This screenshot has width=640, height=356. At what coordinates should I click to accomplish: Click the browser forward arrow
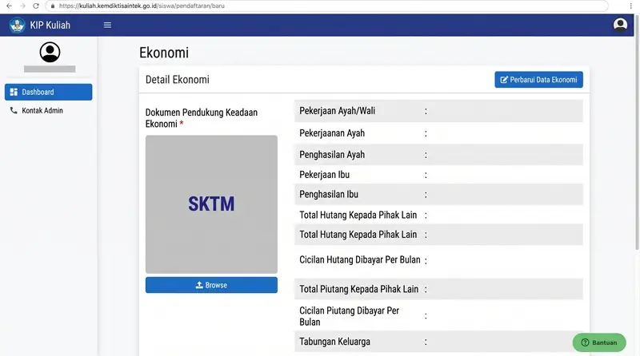click(22, 6)
